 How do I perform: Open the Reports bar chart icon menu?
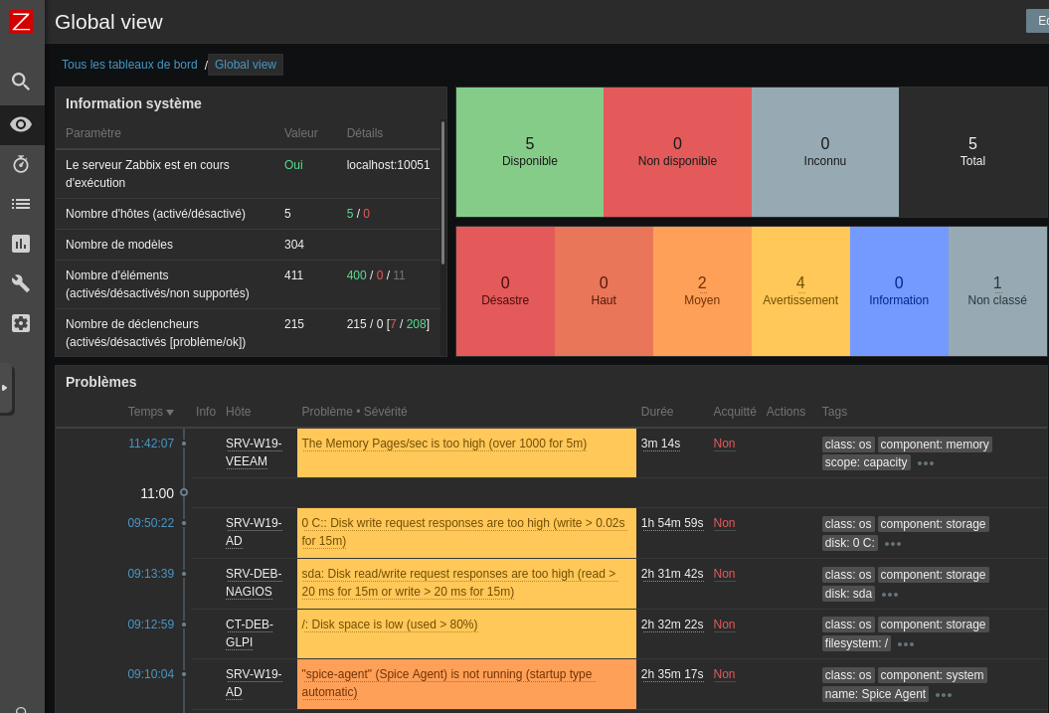pyautogui.click(x=21, y=244)
